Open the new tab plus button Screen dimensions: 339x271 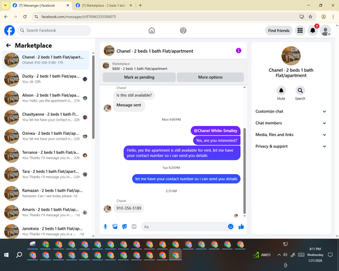pyautogui.click(x=140, y=5)
